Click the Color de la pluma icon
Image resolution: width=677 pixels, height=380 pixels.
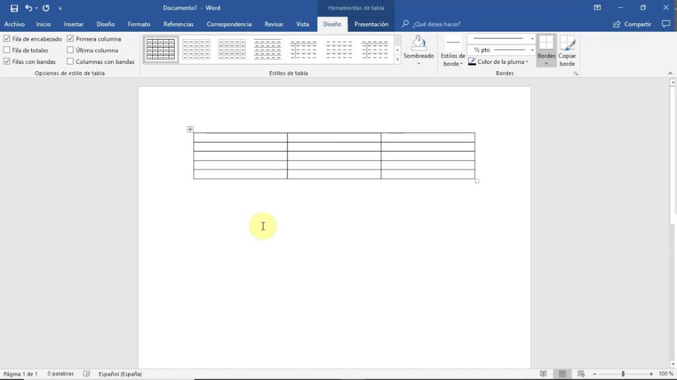tap(471, 61)
